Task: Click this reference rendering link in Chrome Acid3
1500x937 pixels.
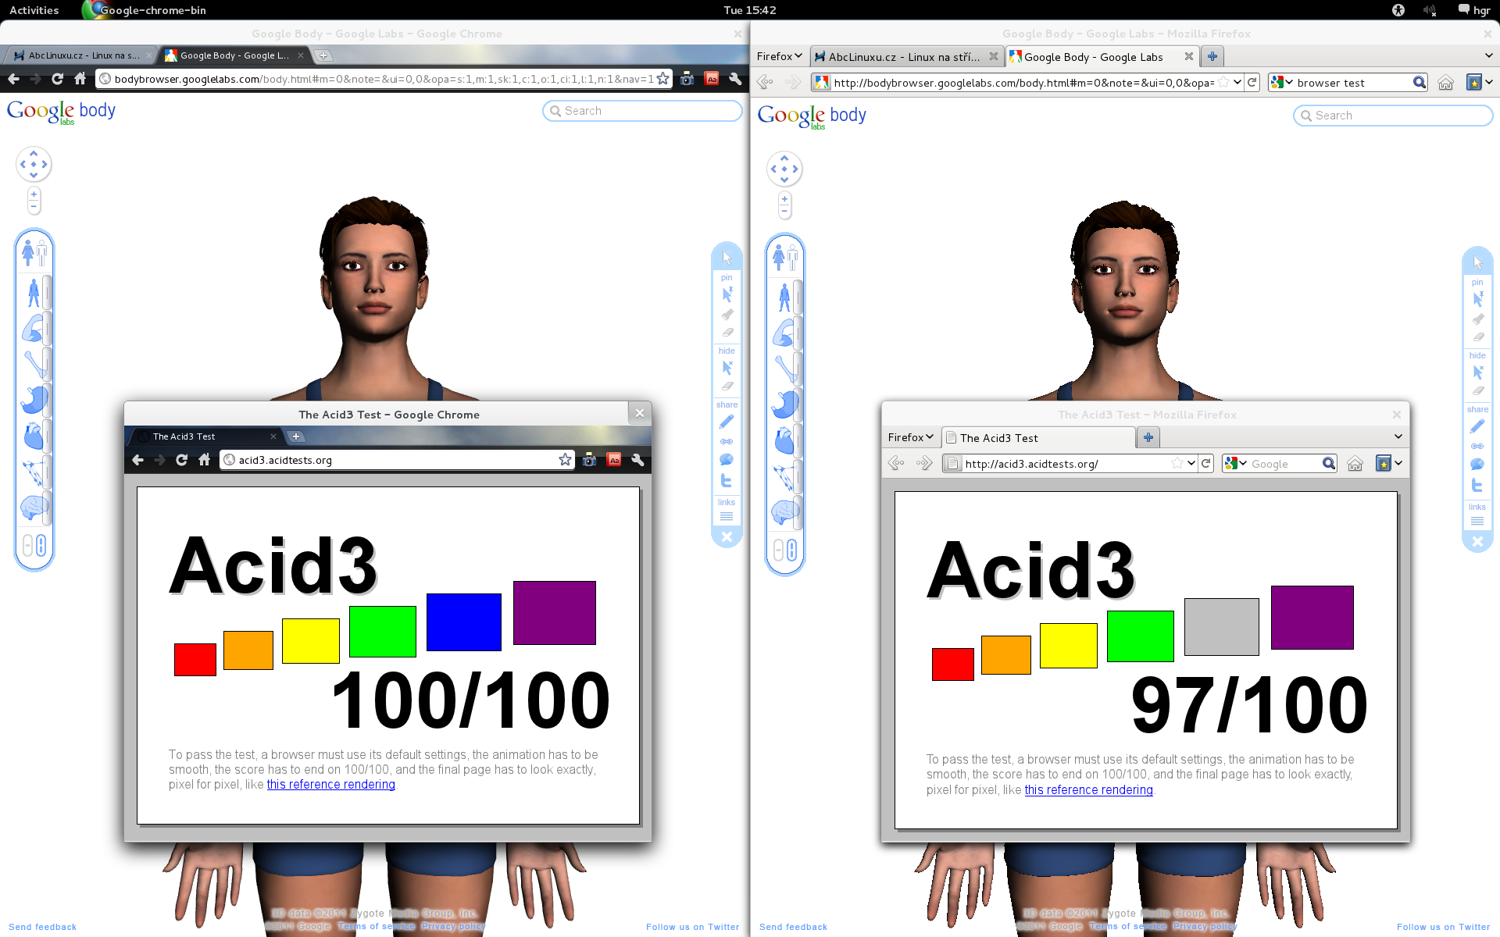Action: pos(331,785)
